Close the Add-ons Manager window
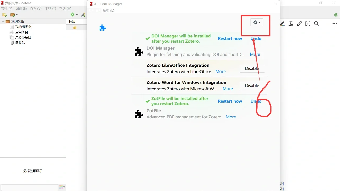Viewport: 340px width, 191px height. tap(275, 4)
